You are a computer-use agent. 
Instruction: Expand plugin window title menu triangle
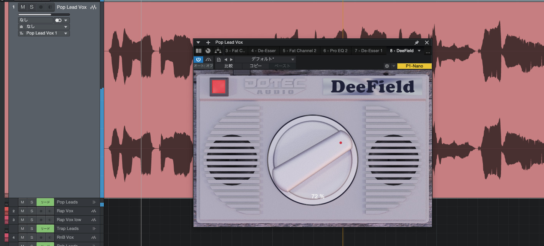pos(198,43)
